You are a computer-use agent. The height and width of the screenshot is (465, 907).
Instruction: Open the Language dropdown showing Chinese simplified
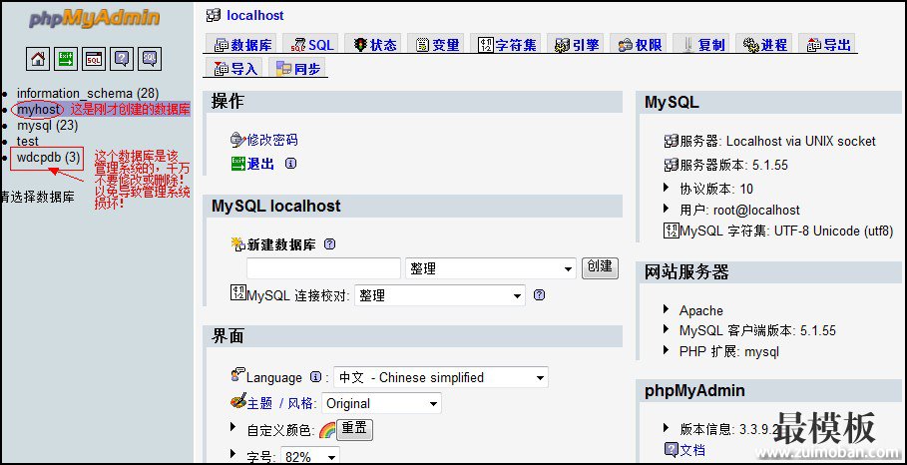tap(441, 377)
